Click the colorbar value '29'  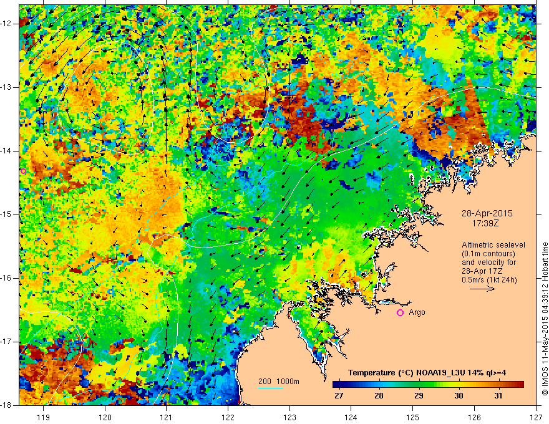point(419,396)
